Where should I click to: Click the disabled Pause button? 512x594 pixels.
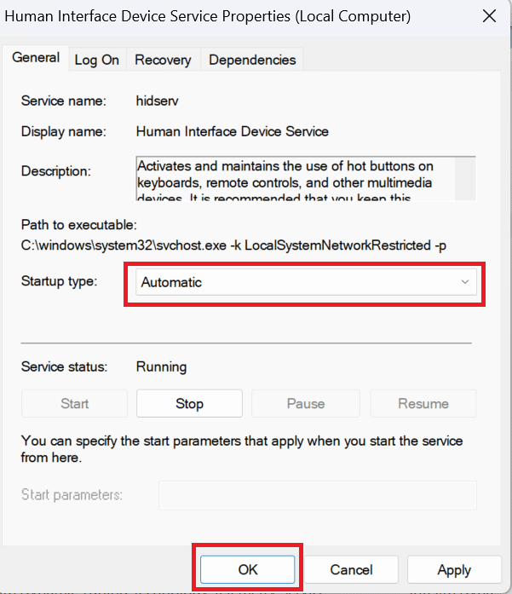point(306,403)
